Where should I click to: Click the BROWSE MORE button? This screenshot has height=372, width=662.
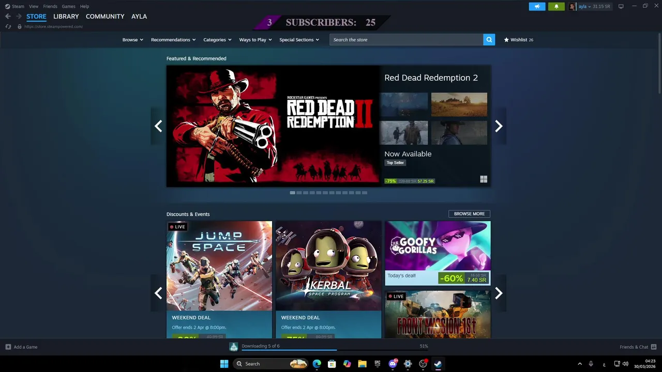pyautogui.click(x=469, y=214)
